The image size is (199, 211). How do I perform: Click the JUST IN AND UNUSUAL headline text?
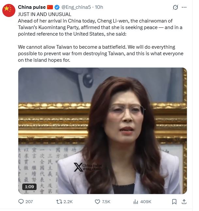44,14
